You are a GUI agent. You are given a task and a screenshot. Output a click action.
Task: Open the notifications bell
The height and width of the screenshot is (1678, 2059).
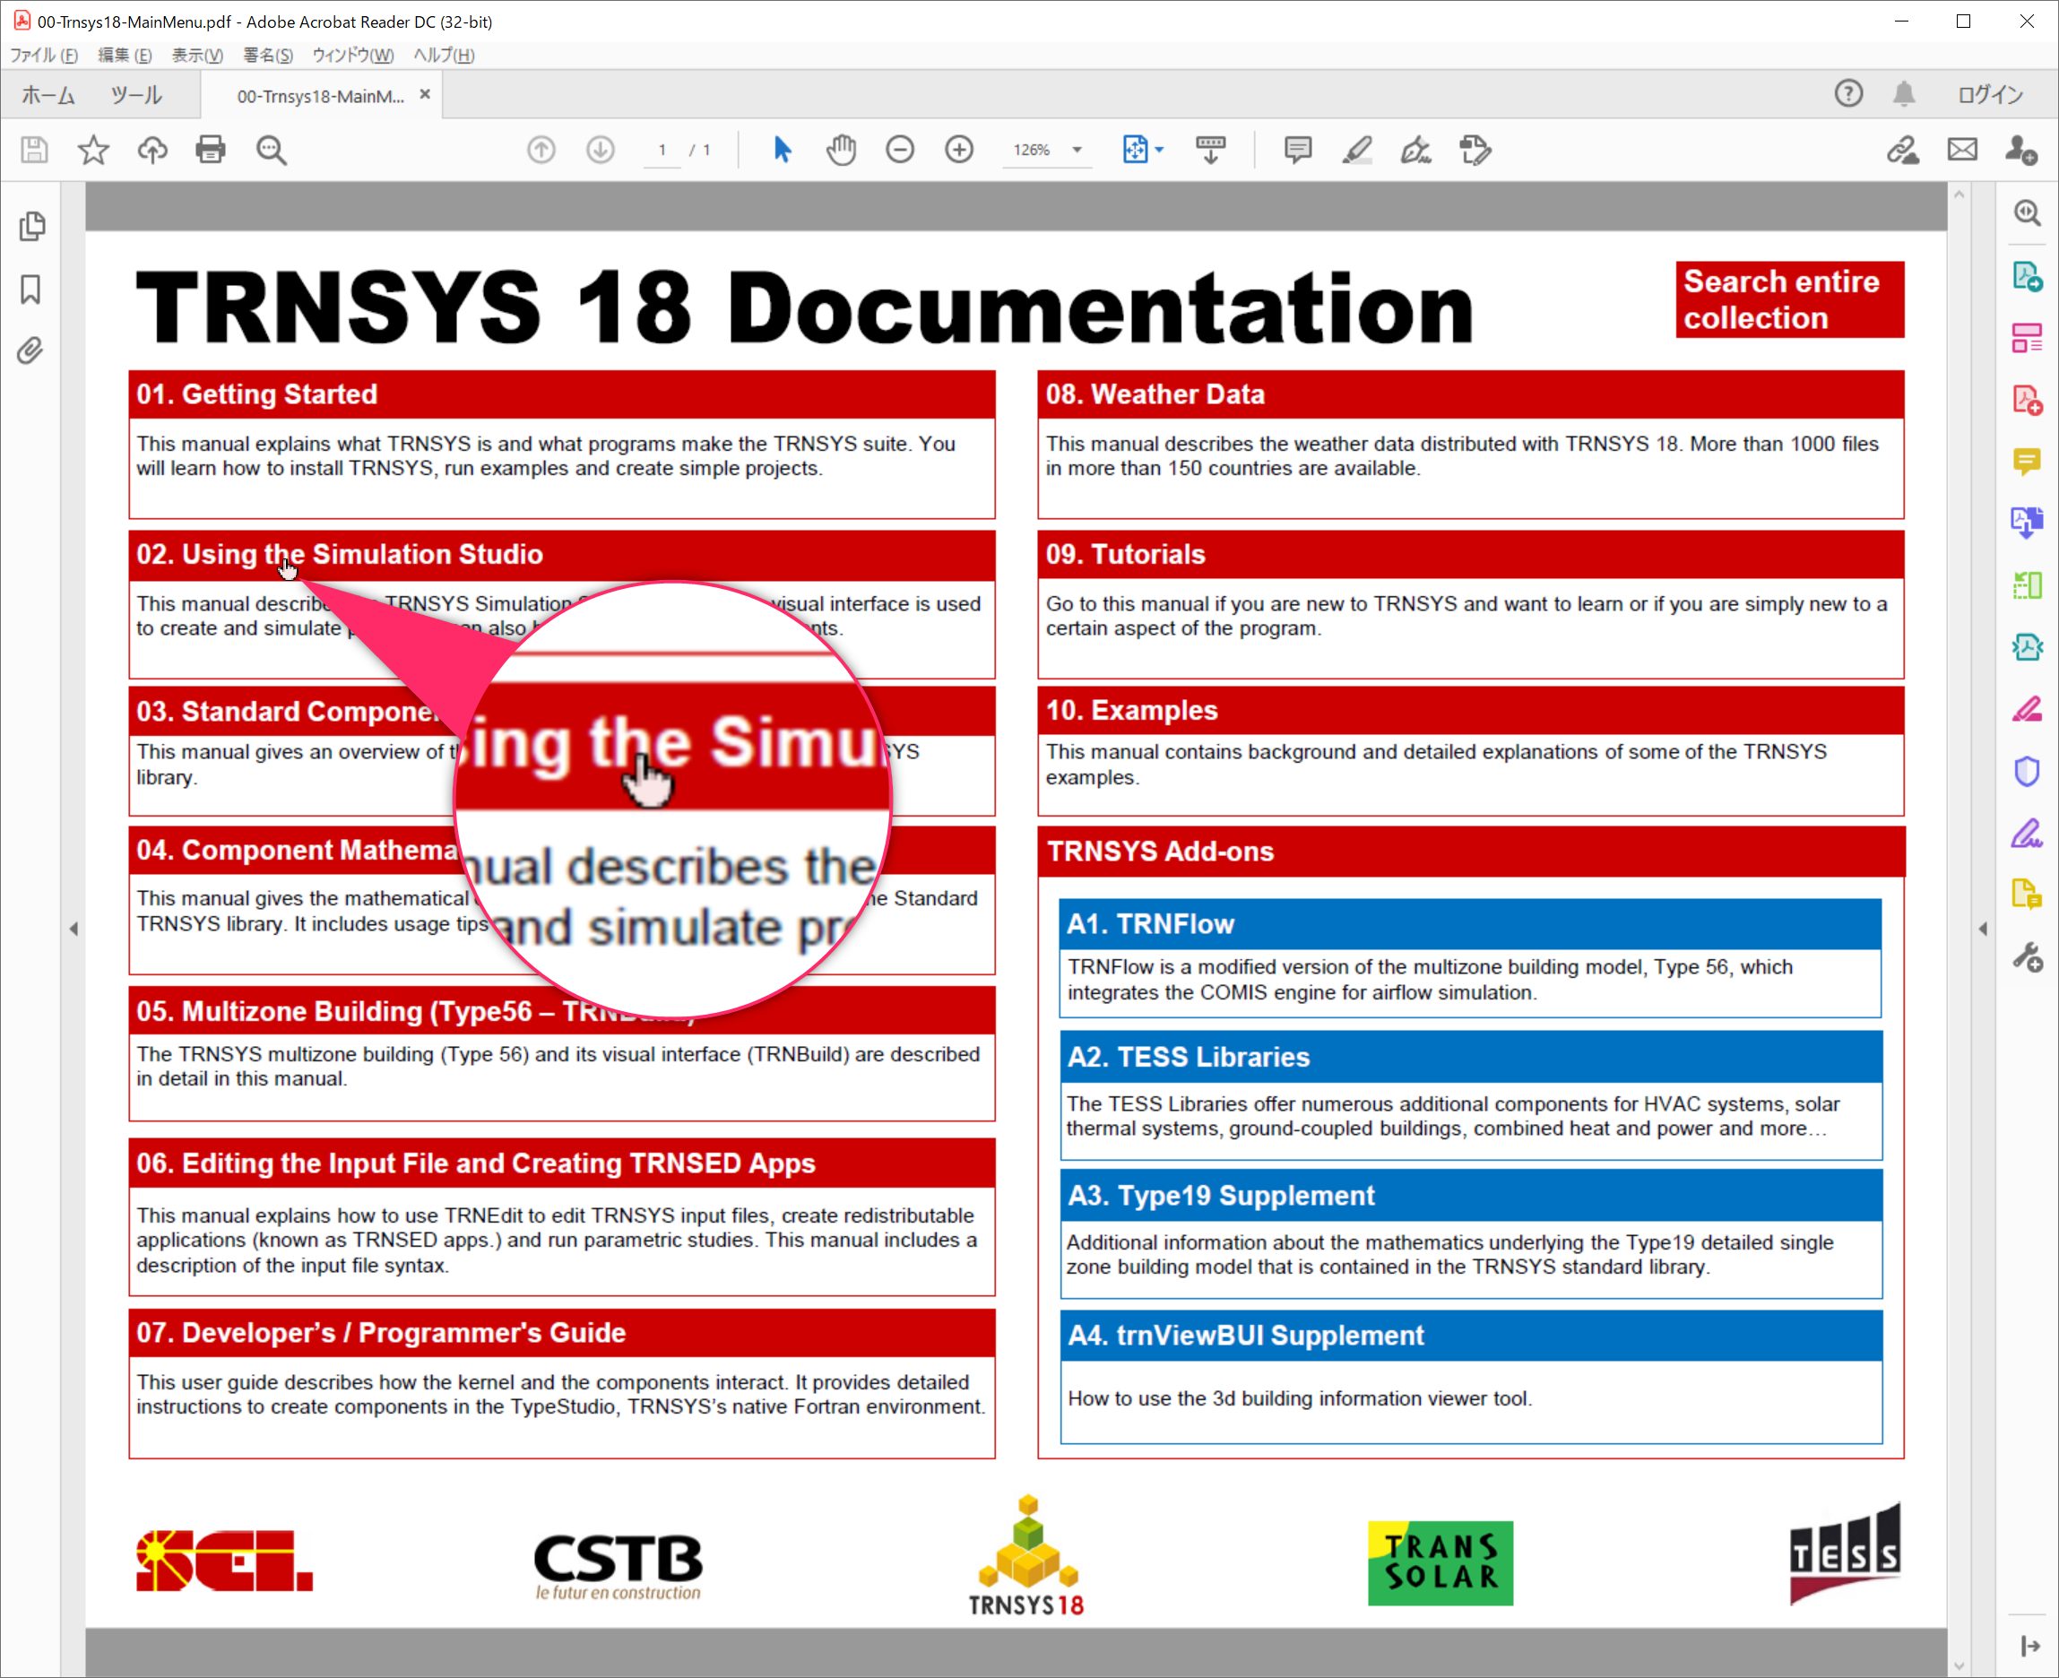(1904, 94)
